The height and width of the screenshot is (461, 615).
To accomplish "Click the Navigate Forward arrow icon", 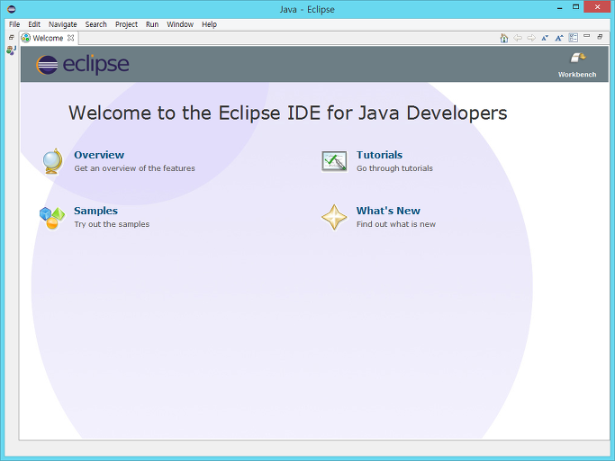I will click(x=531, y=38).
